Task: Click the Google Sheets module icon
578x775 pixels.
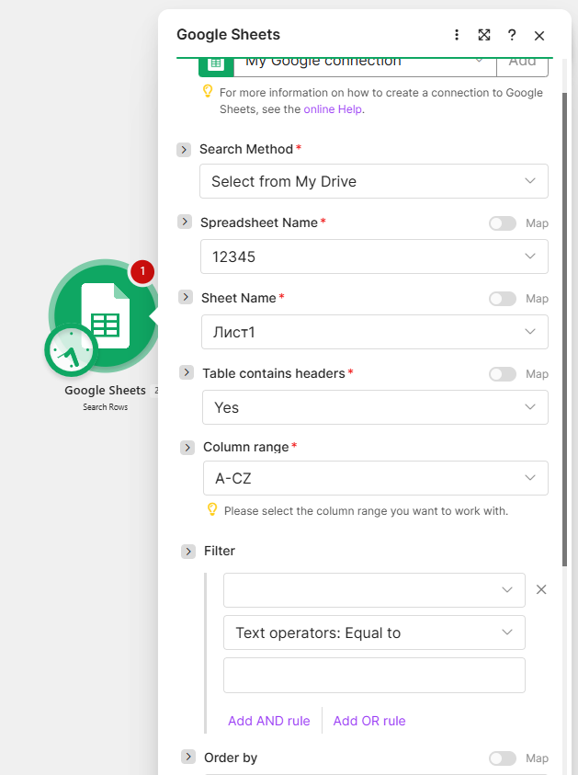Action: 106,315
